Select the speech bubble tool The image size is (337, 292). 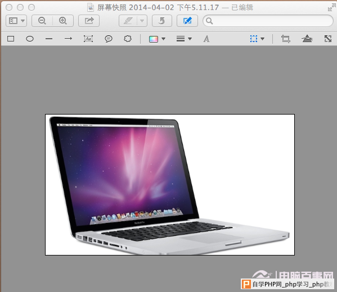[109, 39]
